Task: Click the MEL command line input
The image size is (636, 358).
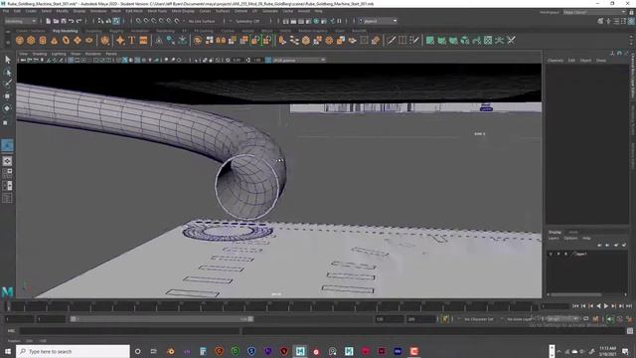Action: [129, 331]
